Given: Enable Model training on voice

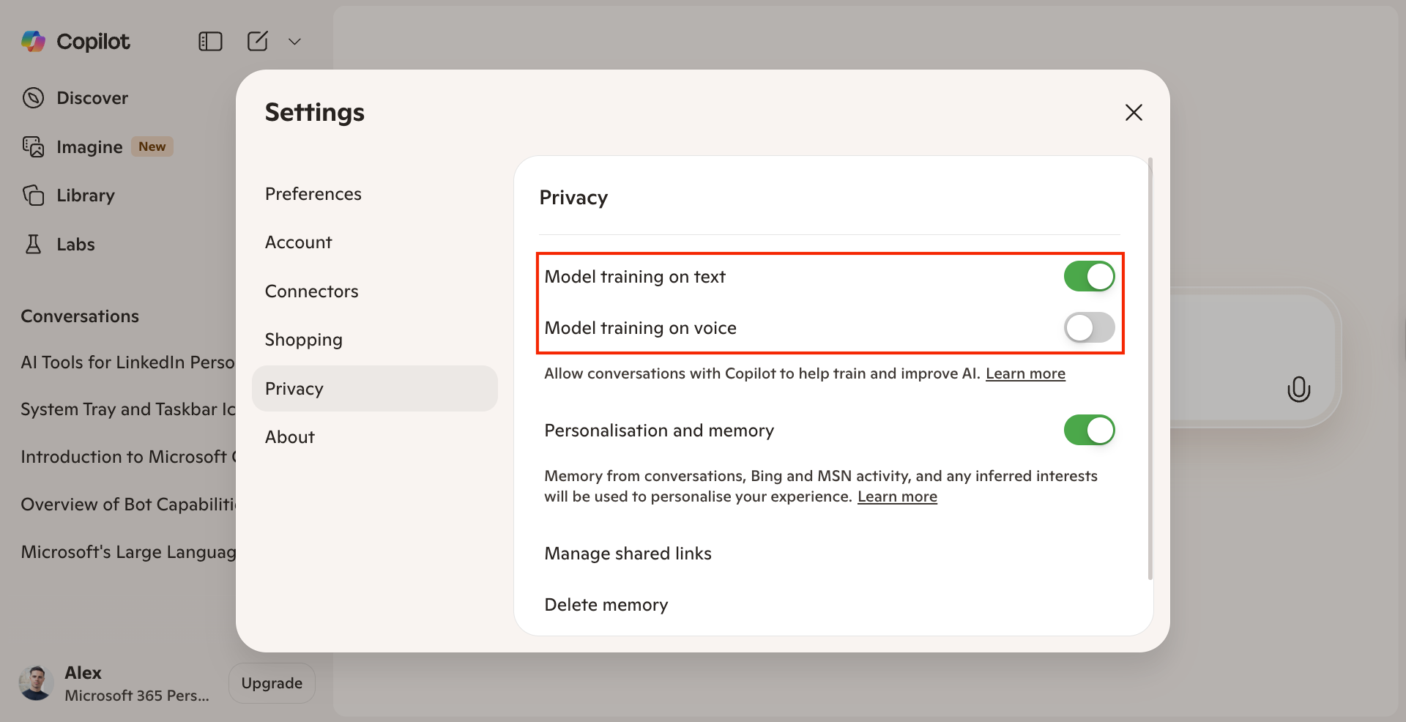Looking at the screenshot, I should (x=1089, y=328).
